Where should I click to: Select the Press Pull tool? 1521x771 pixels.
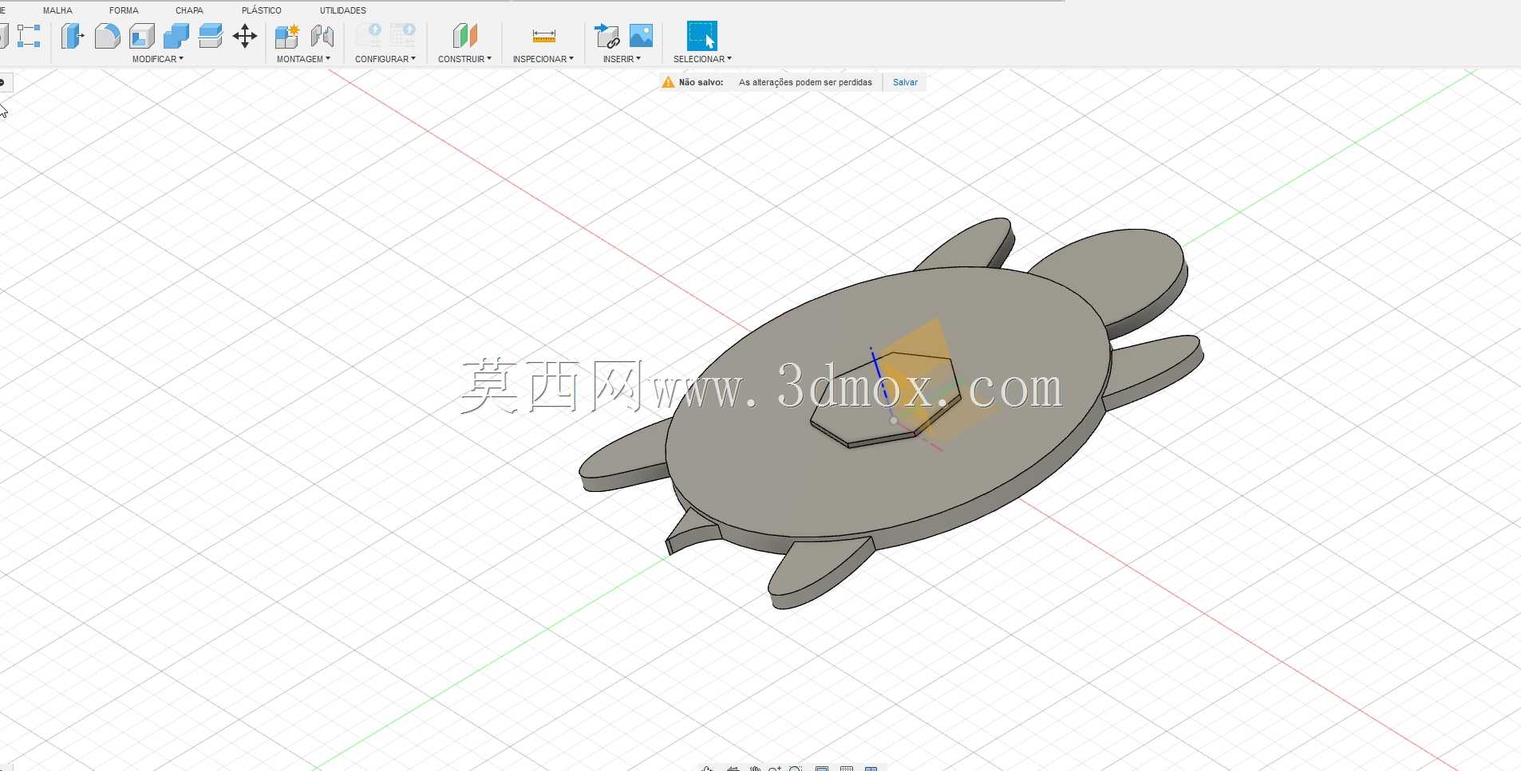73,36
